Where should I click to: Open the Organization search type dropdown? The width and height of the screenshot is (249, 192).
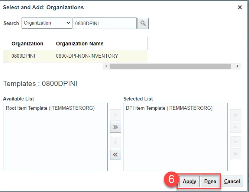(x=47, y=23)
